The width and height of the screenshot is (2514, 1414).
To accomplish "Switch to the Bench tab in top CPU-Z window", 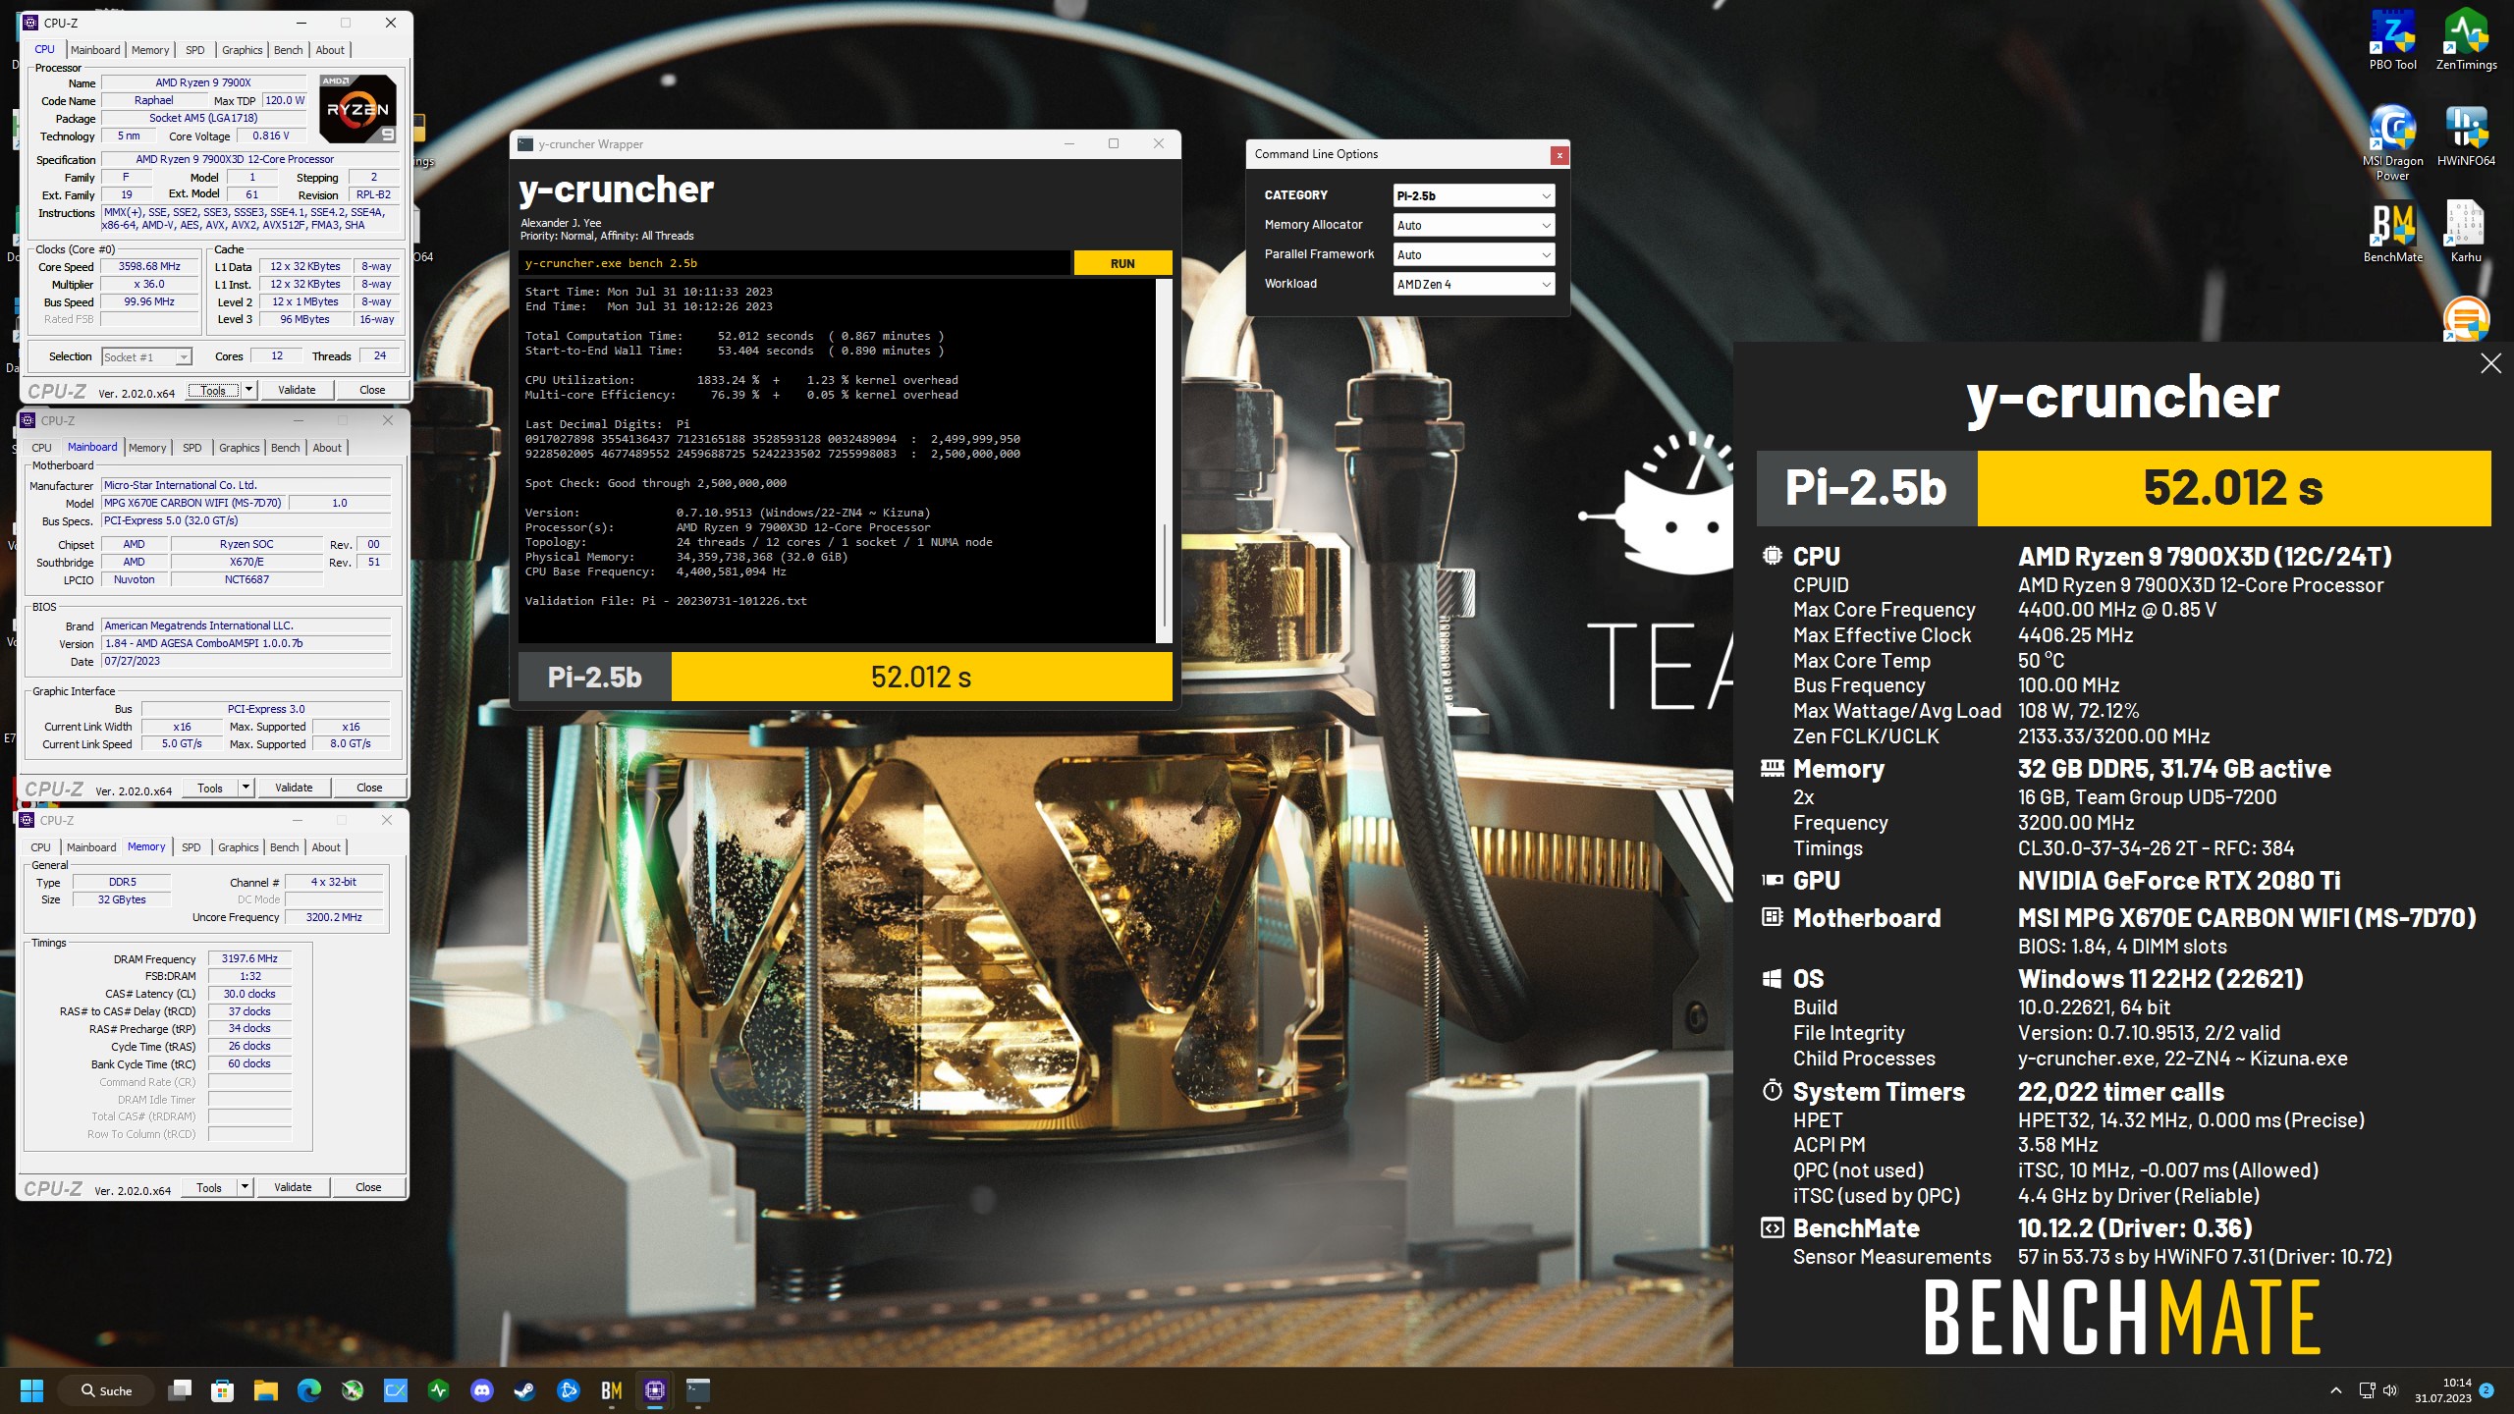I will [288, 50].
